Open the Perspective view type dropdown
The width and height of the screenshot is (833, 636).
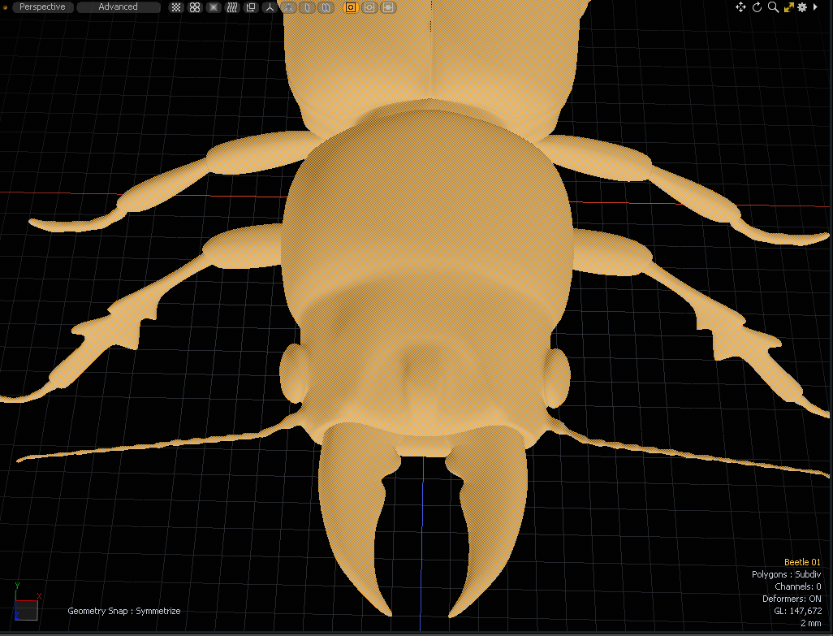[42, 7]
